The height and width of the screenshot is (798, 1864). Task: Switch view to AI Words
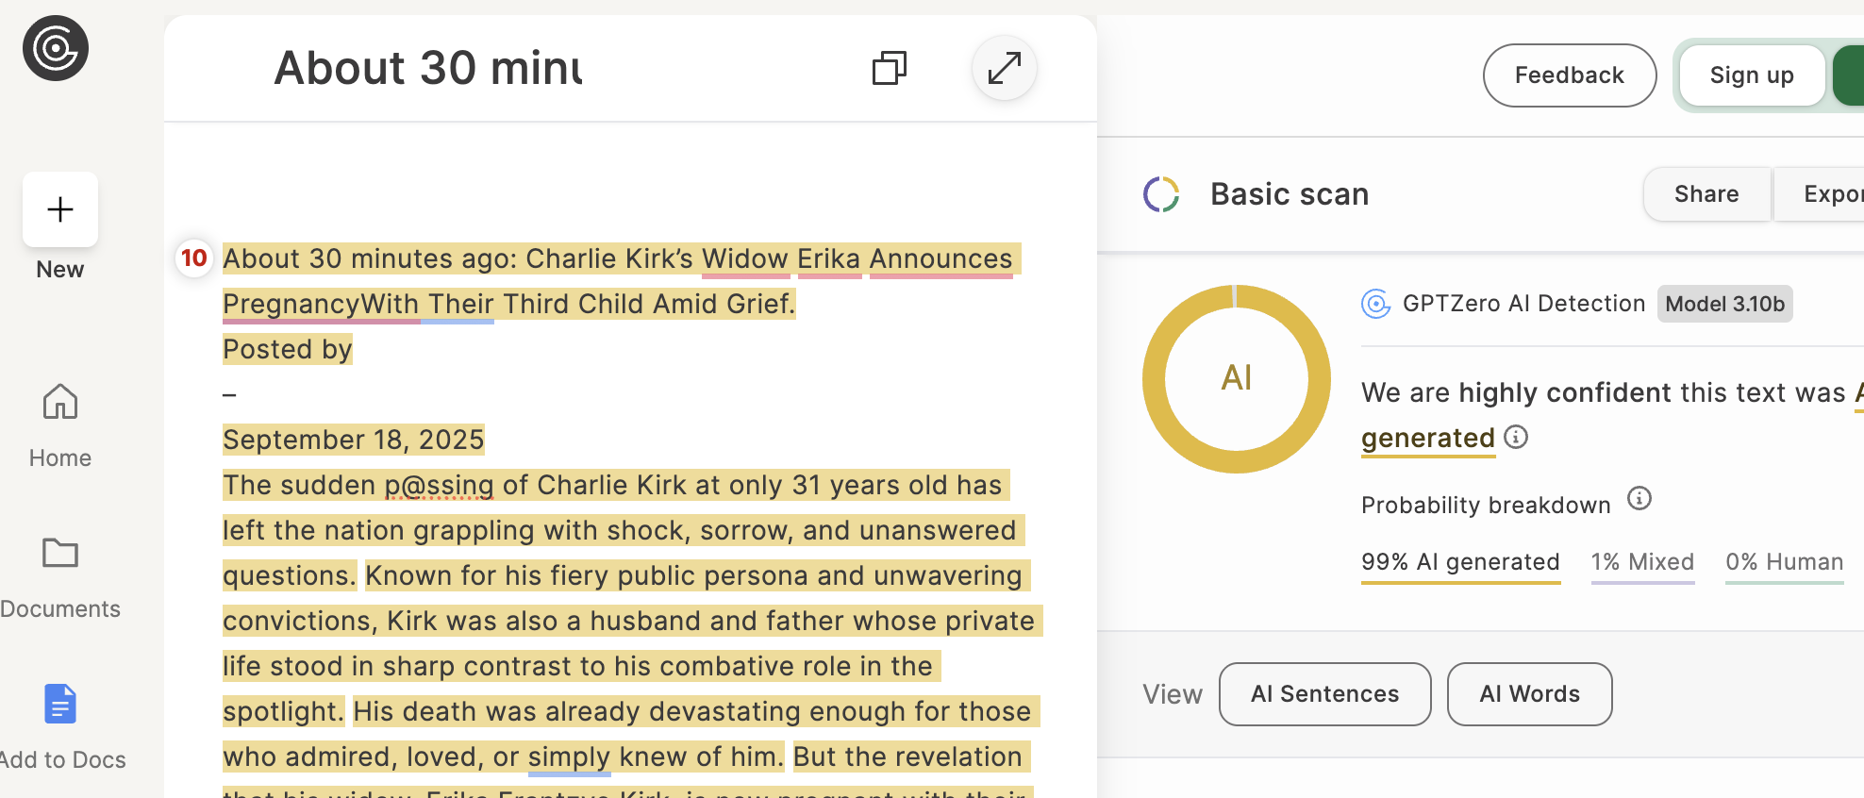(1529, 694)
